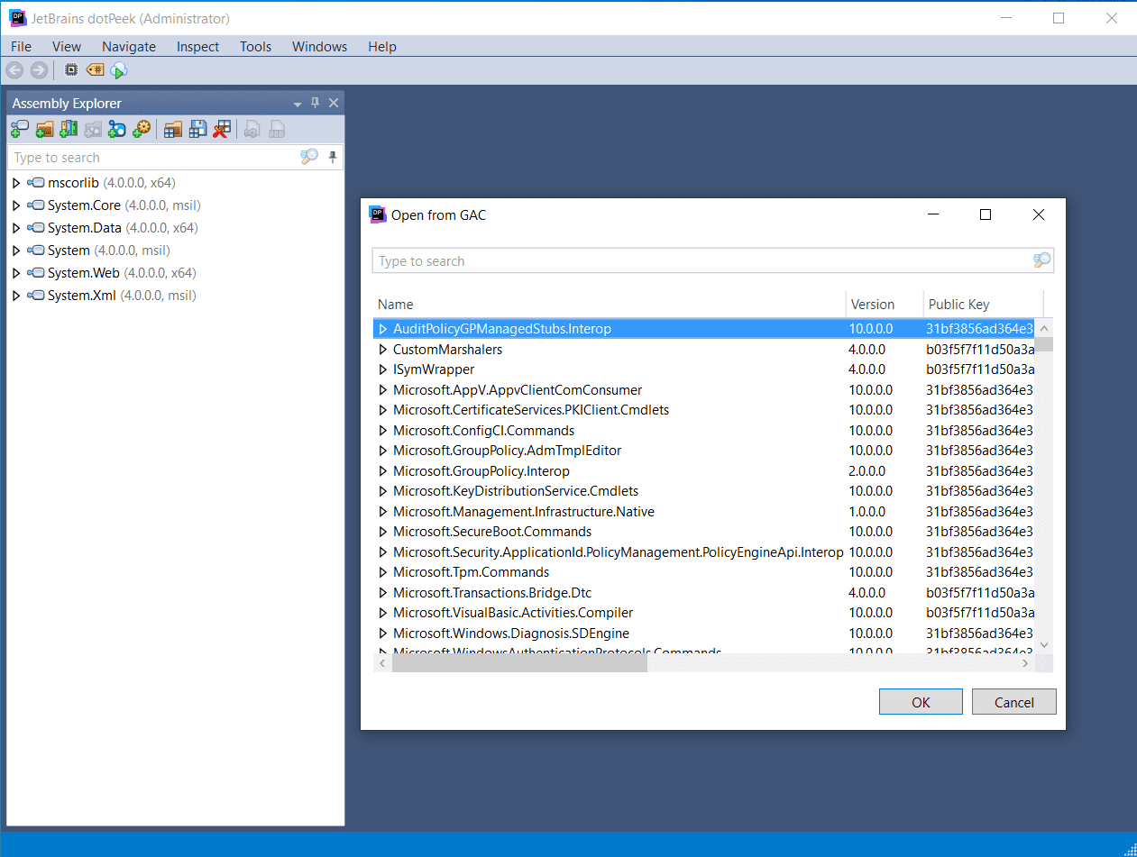The image size is (1137, 857).
Task: Expand CustomMarshalers row in GAC list
Action: coord(383,350)
